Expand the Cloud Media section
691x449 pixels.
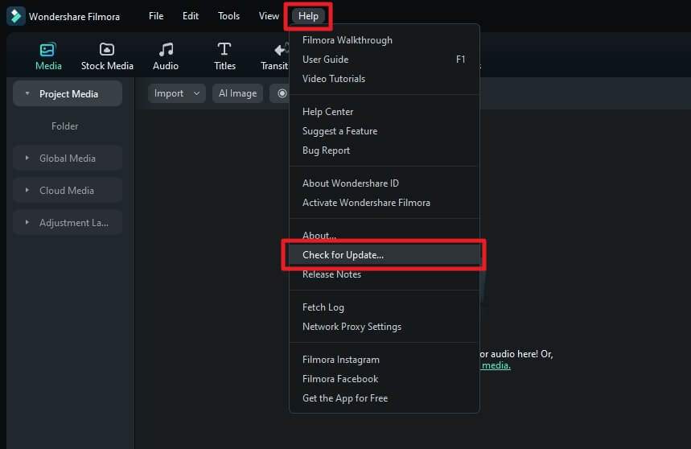27,190
